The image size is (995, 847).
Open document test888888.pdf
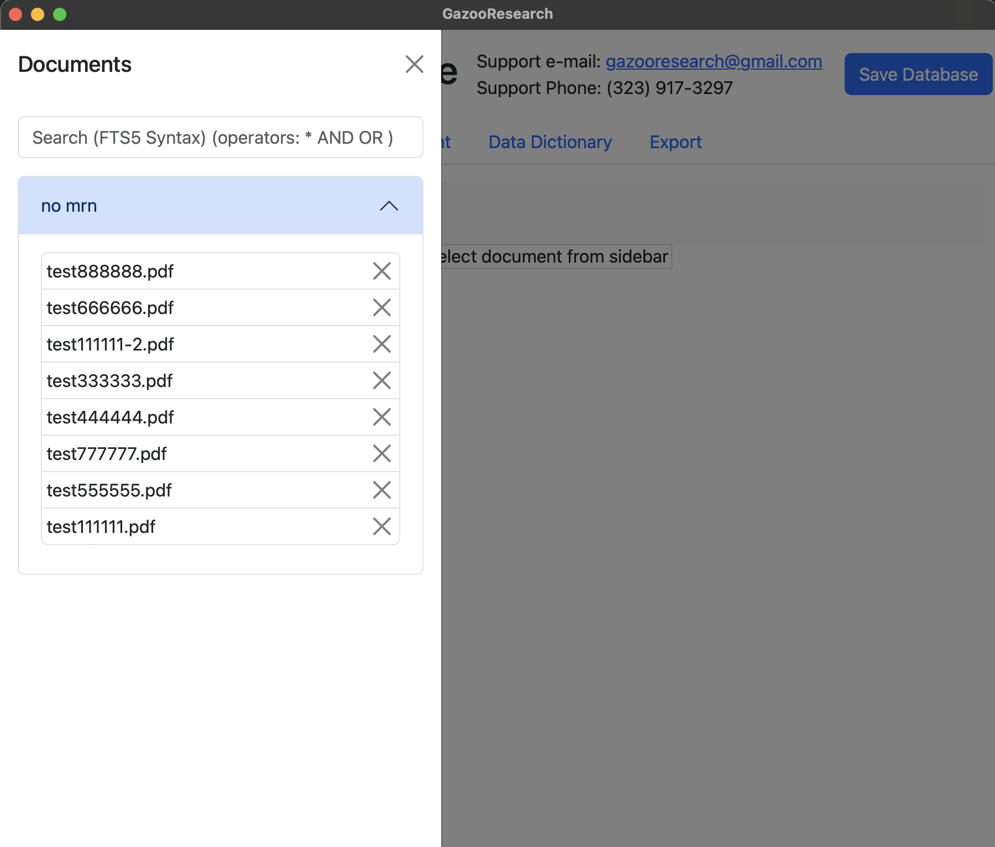[x=110, y=271]
